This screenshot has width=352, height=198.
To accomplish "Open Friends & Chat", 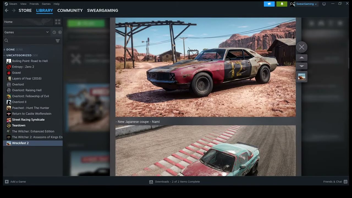I will point(335,182).
